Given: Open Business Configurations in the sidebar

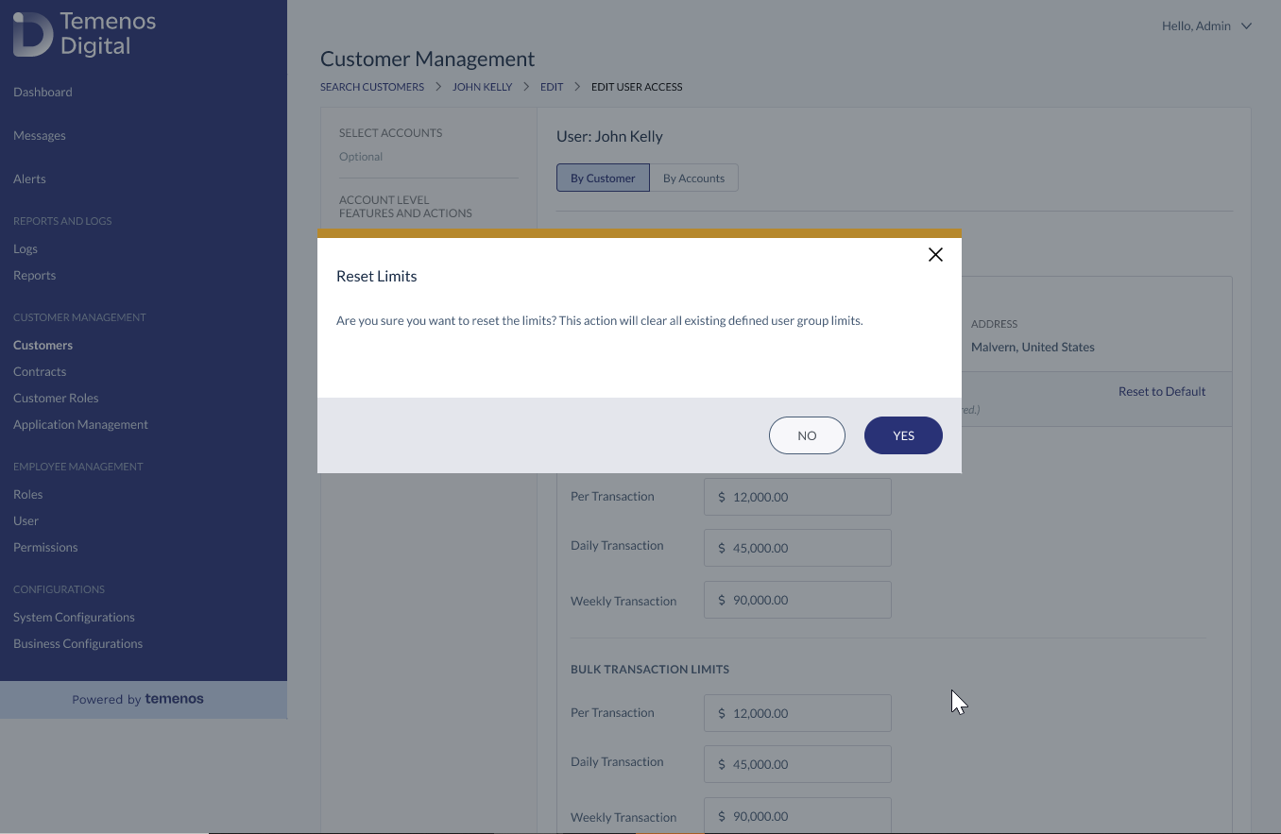Looking at the screenshot, I should click(77, 643).
